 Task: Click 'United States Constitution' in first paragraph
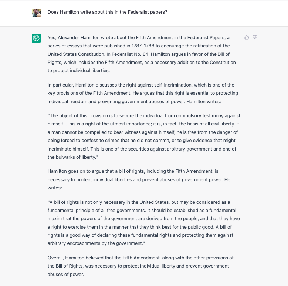click(x=77, y=54)
